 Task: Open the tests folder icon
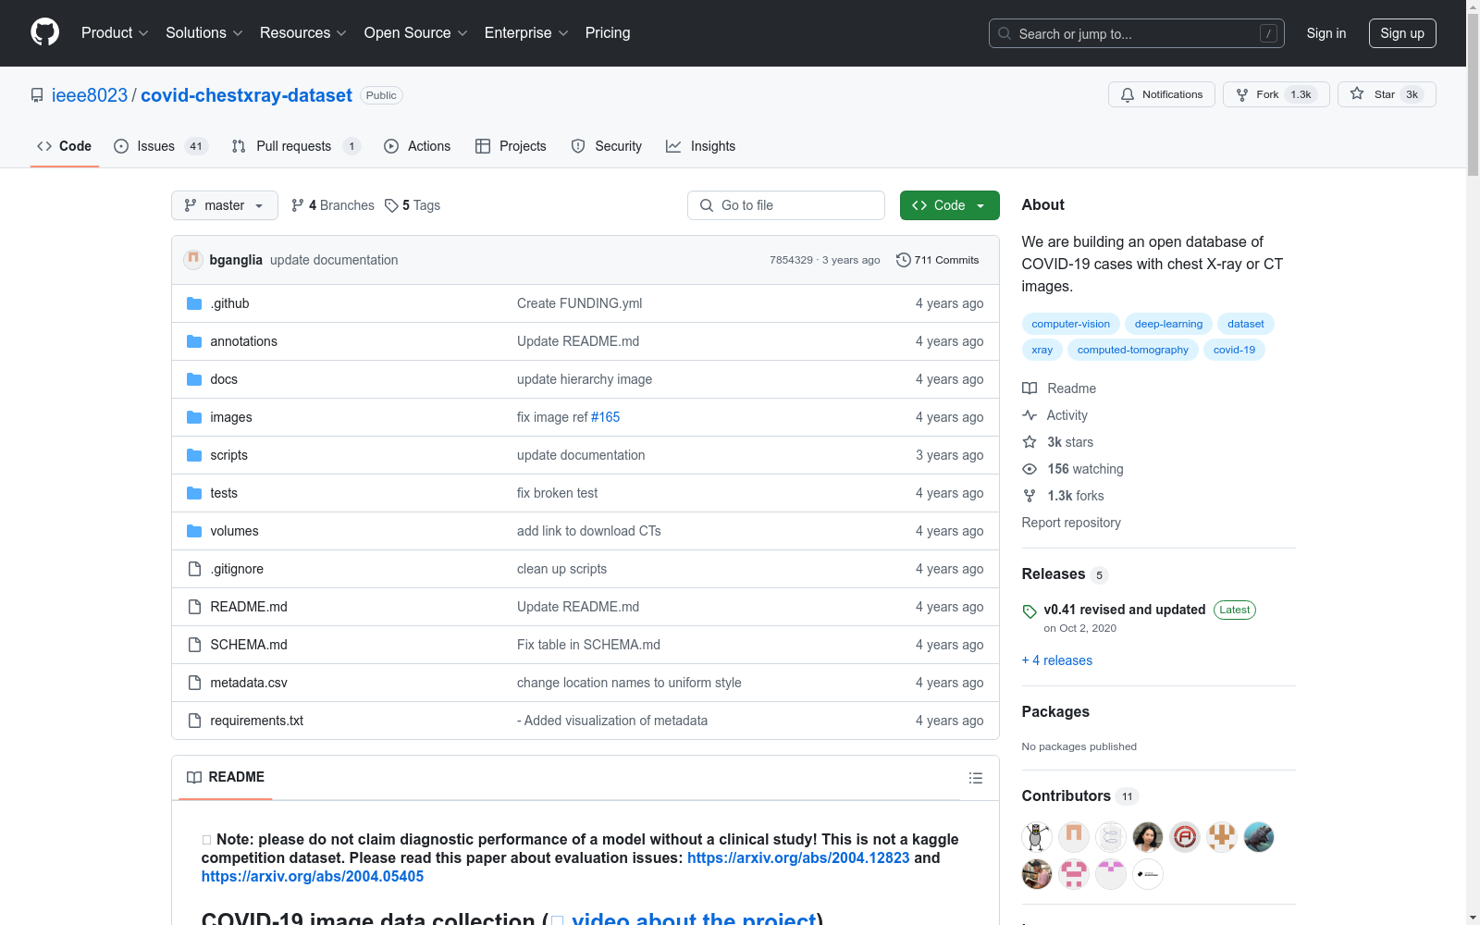point(194,493)
